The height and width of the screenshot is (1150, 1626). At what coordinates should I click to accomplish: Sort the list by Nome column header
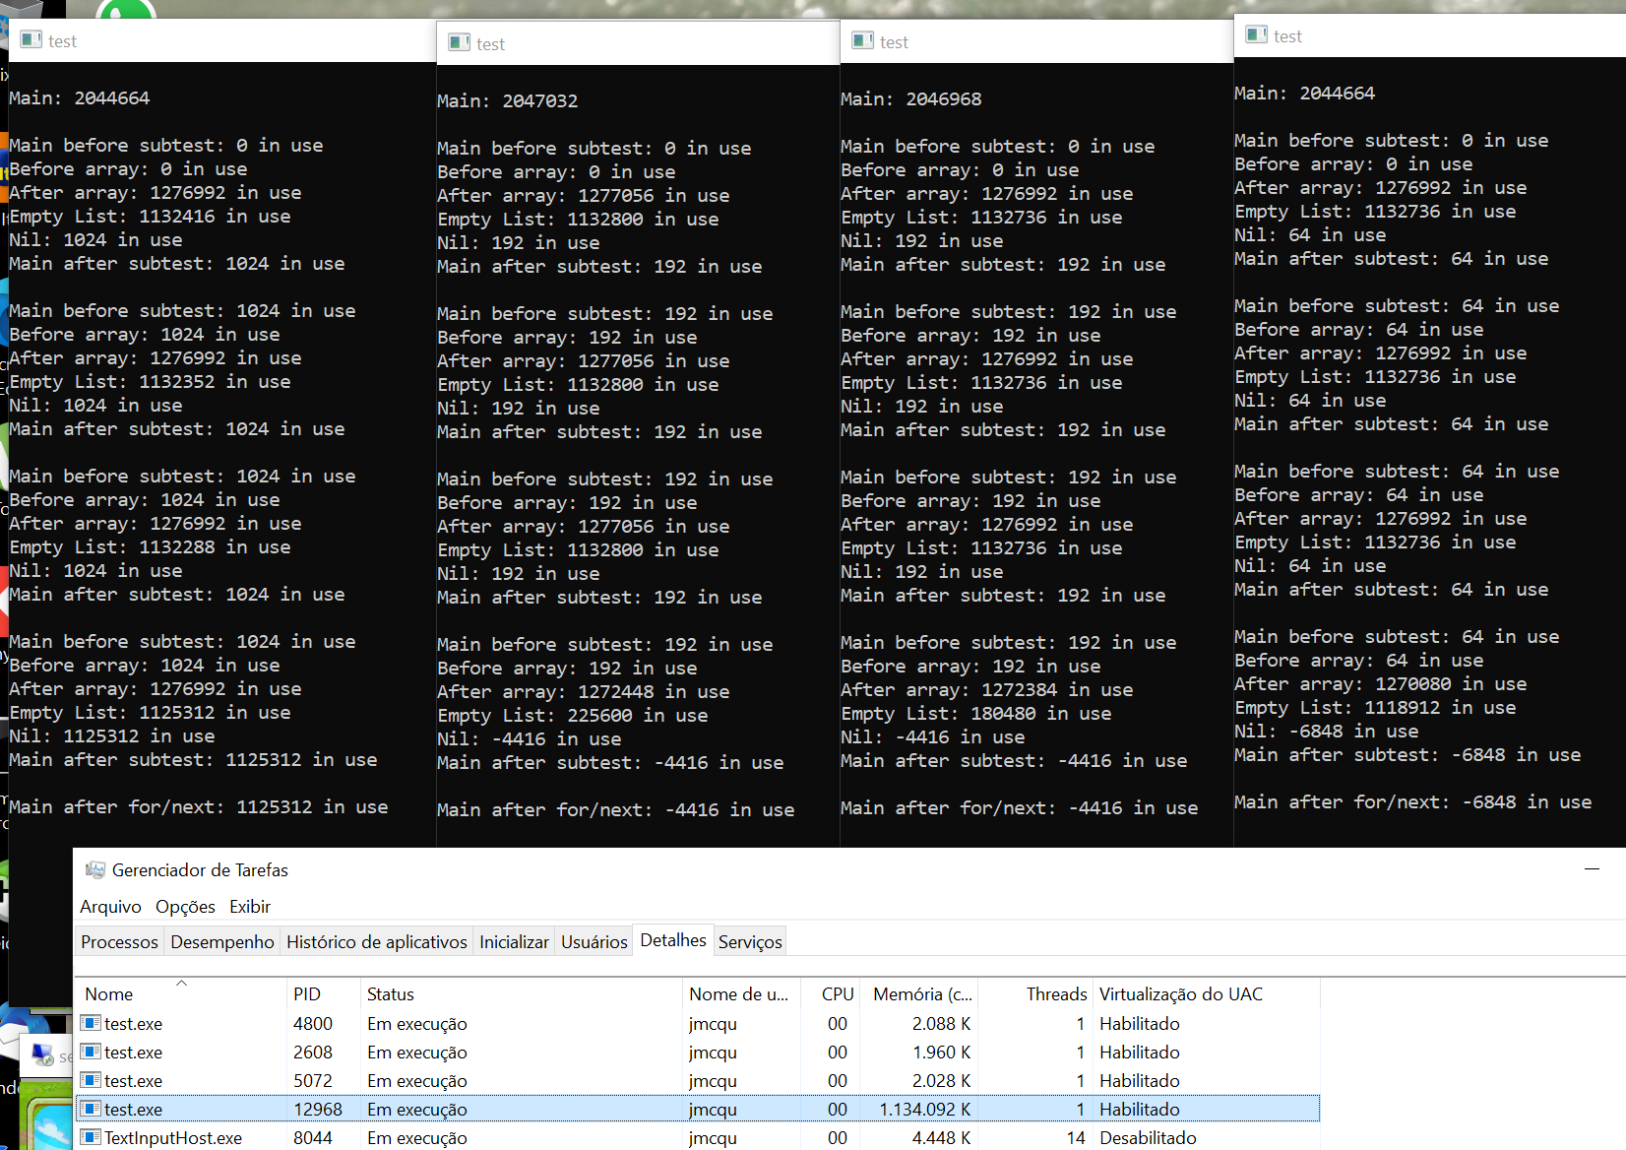pyautogui.click(x=109, y=994)
